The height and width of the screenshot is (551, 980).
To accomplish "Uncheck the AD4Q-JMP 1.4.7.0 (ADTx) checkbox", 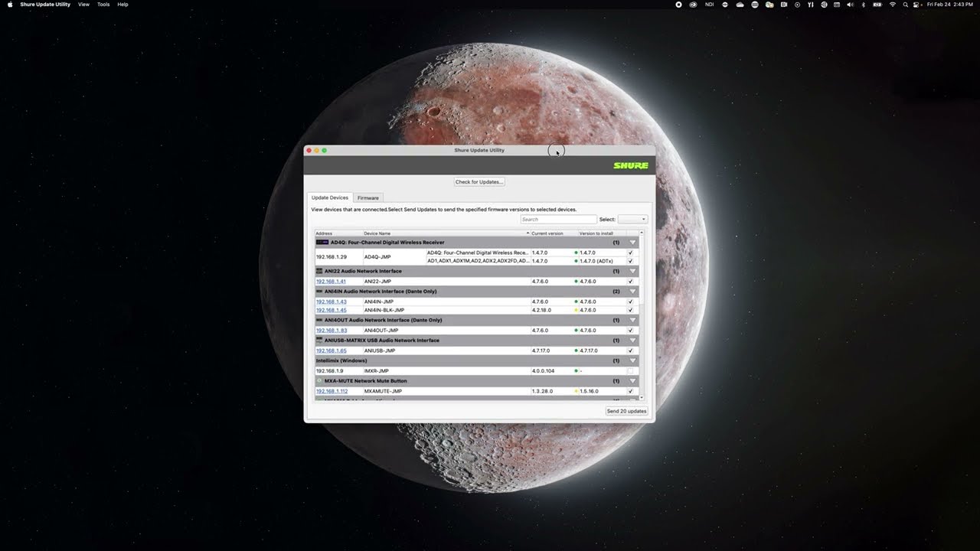I will pos(631,261).
